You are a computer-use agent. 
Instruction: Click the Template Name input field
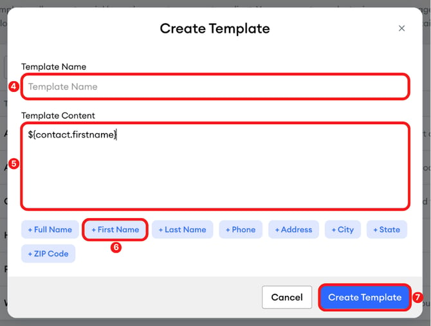(x=215, y=87)
